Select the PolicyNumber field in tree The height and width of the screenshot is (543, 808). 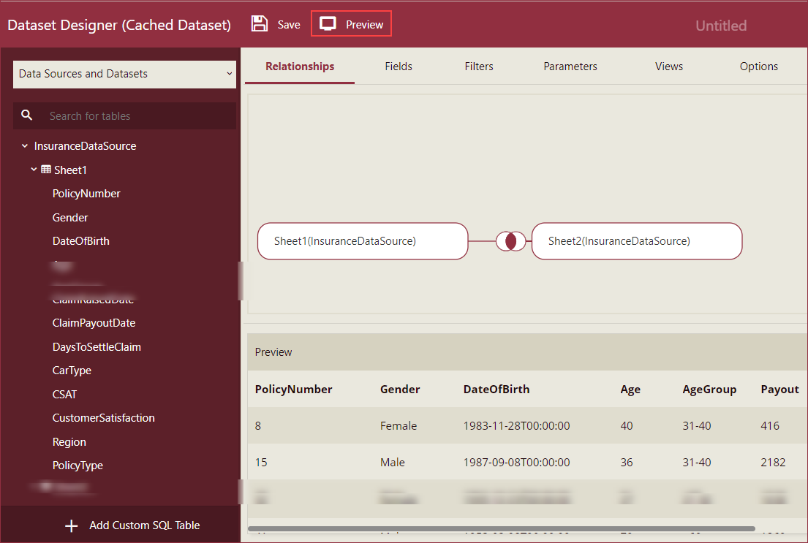86,194
